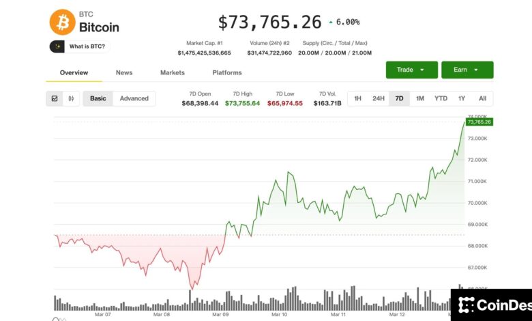The height and width of the screenshot is (321, 532).
Task: Click the current price label on chart
Action: pos(479,122)
